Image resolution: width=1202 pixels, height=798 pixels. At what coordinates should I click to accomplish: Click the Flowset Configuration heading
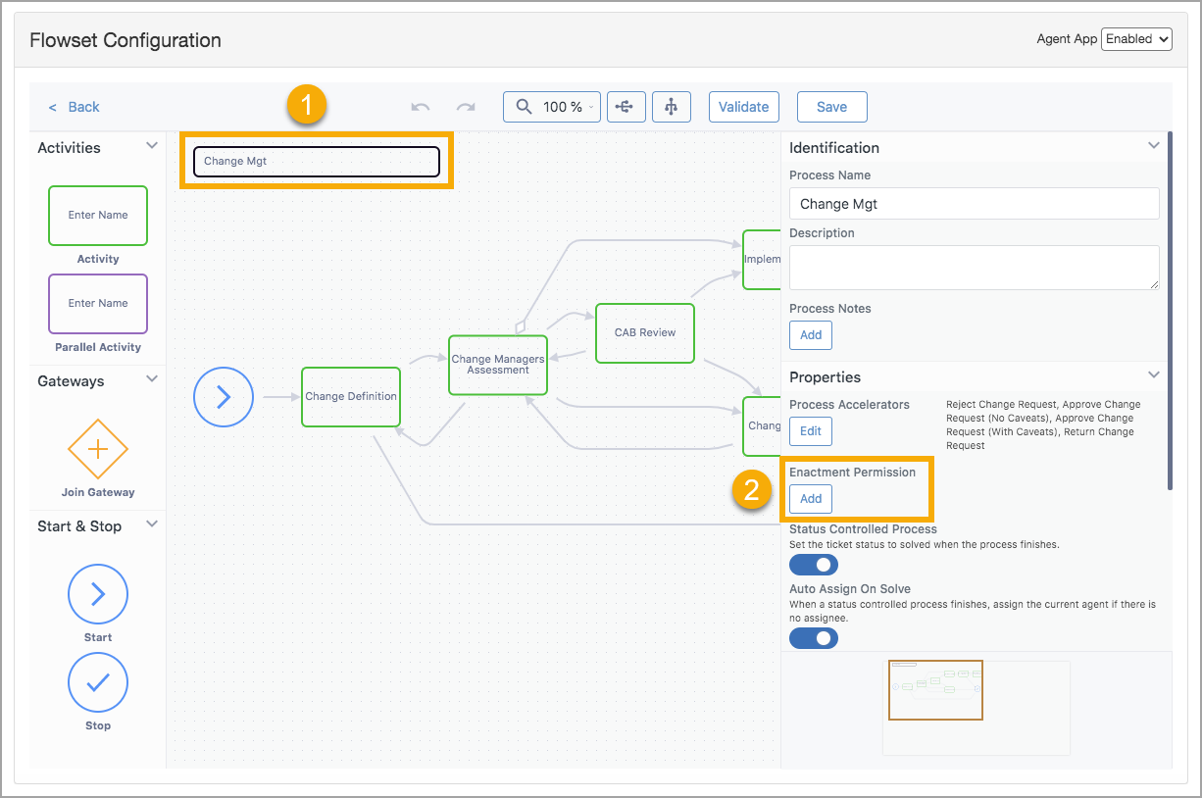point(125,40)
